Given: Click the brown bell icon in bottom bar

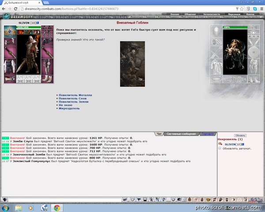Looking at the screenshot, I should pos(189,200).
